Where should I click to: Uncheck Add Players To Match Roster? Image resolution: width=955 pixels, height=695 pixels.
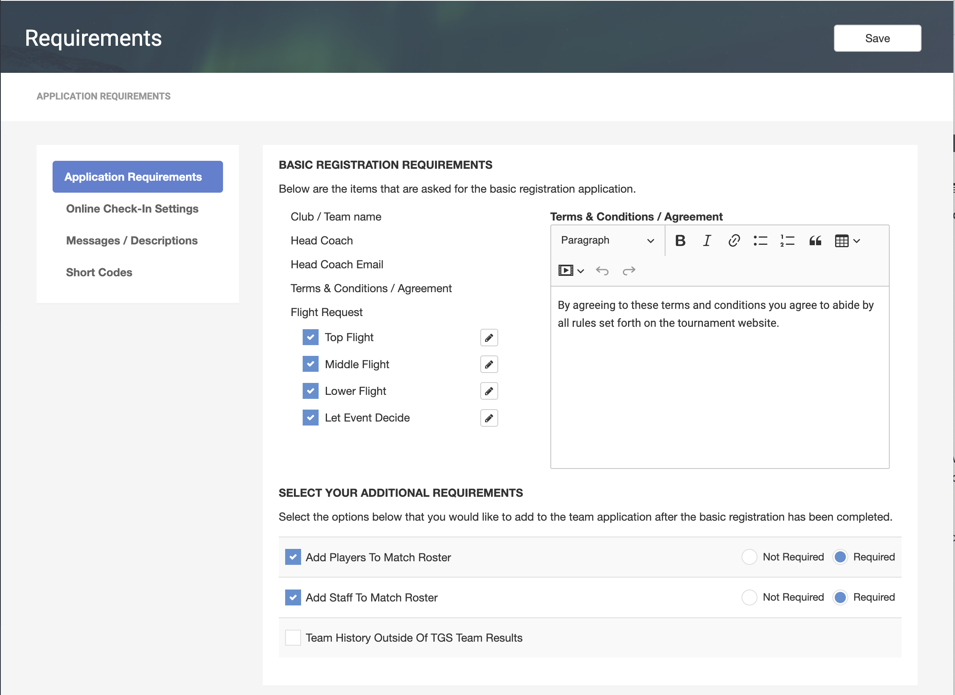coord(293,557)
